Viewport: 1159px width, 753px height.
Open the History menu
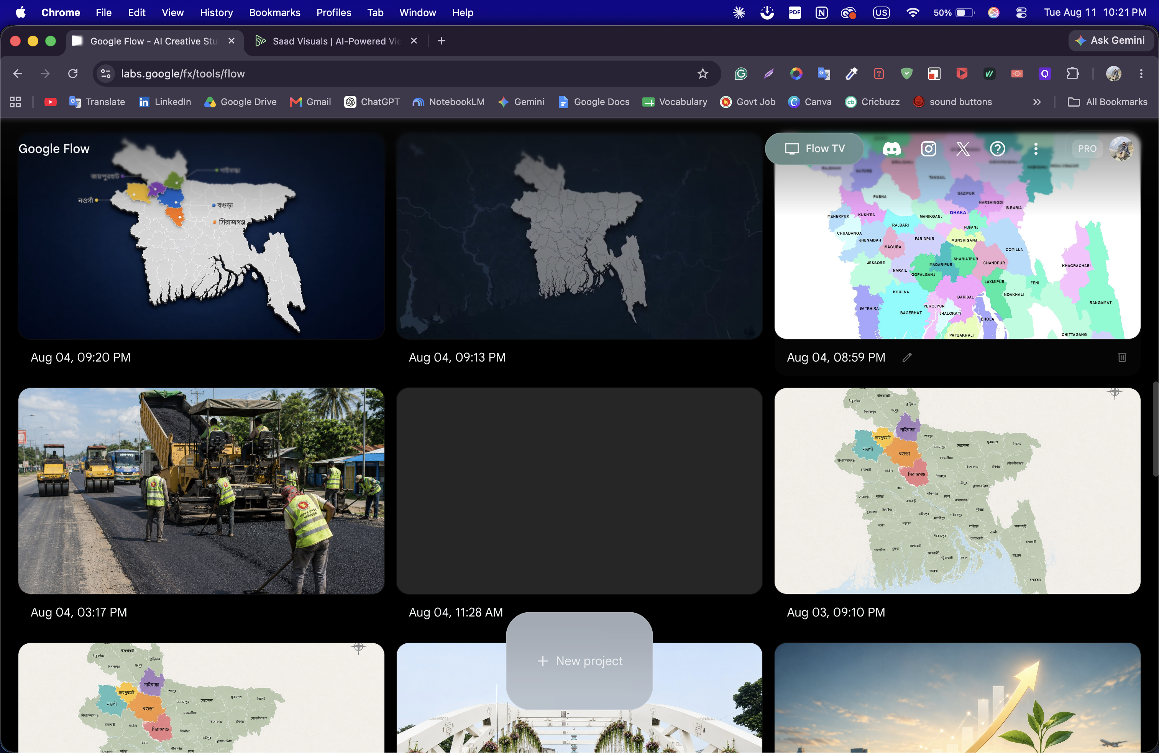point(216,13)
